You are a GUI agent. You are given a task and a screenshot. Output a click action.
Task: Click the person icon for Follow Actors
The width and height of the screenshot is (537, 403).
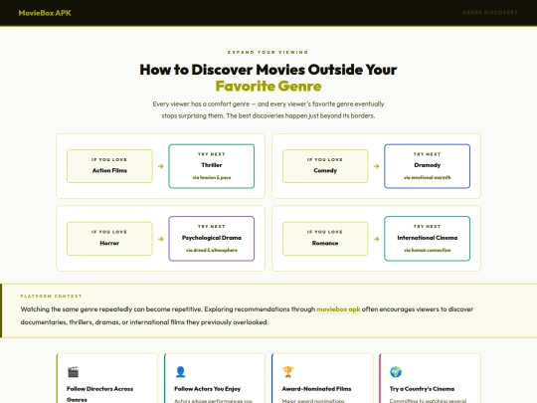coord(180,372)
